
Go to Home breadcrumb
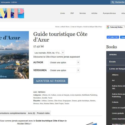pos(57,27)
